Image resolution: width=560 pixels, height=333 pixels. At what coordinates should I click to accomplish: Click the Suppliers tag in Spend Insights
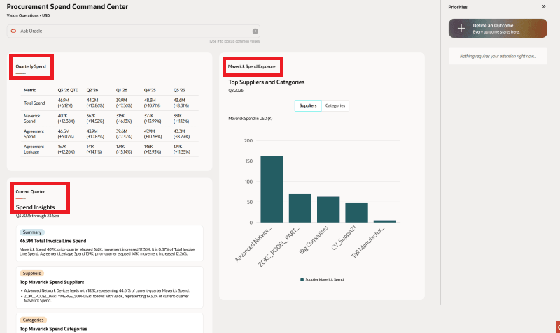coord(31,274)
